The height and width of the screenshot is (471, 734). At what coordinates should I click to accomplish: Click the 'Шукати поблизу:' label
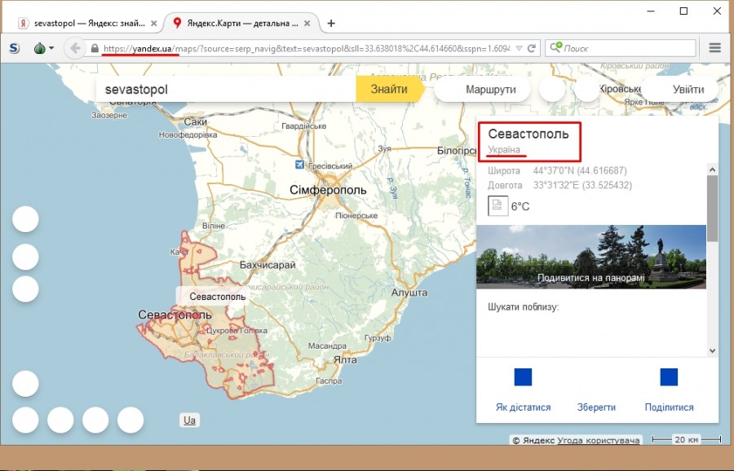[524, 307]
